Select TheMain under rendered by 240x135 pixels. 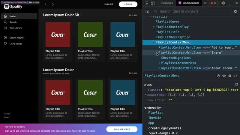click(x=154, y=118)
